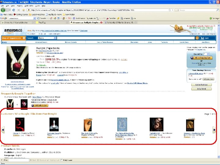Click Tell a Friend button
The width and height of the screenshot is (220, 165).
201,89
